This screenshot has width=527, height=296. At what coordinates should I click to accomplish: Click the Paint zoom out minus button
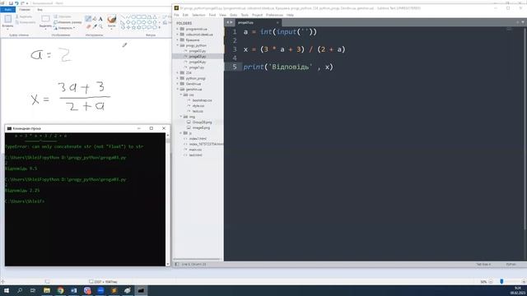click(491, 281)
